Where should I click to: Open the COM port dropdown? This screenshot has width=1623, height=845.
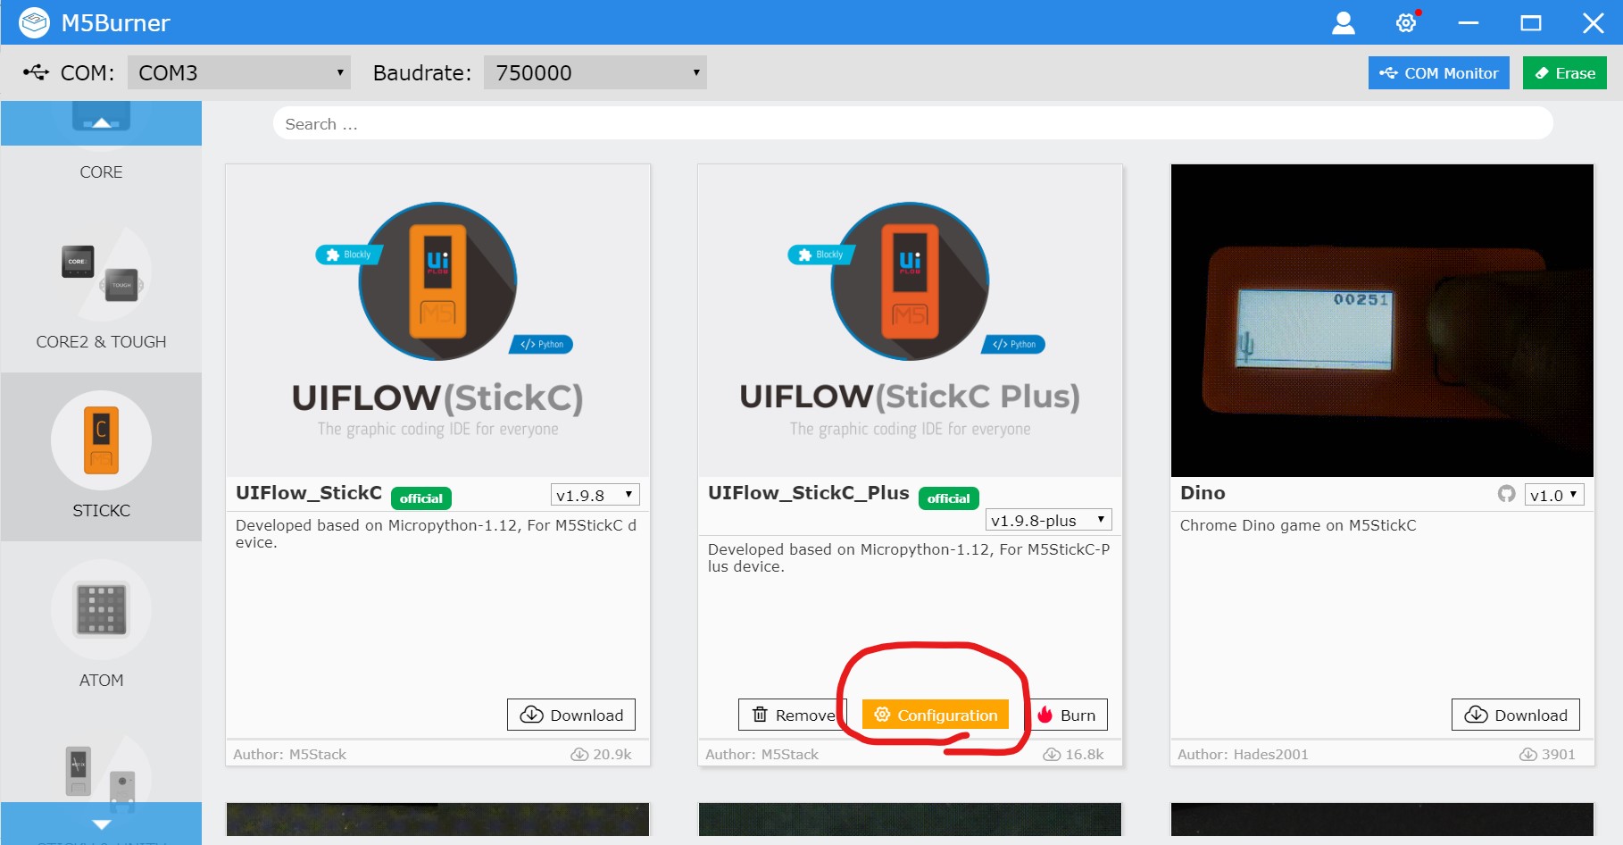239,72
